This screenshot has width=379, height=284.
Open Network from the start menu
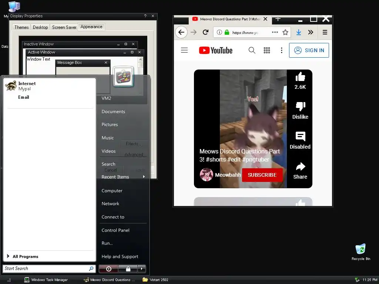(110, 204)
